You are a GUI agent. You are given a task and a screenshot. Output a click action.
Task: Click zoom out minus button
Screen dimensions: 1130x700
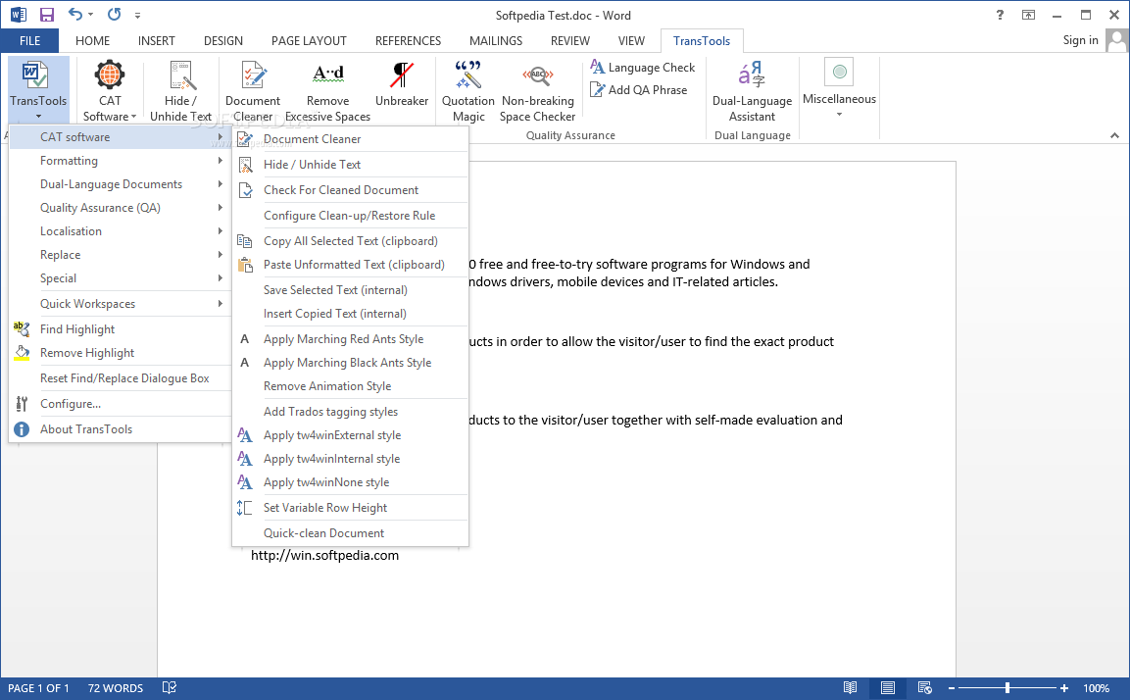click(952, 688)
